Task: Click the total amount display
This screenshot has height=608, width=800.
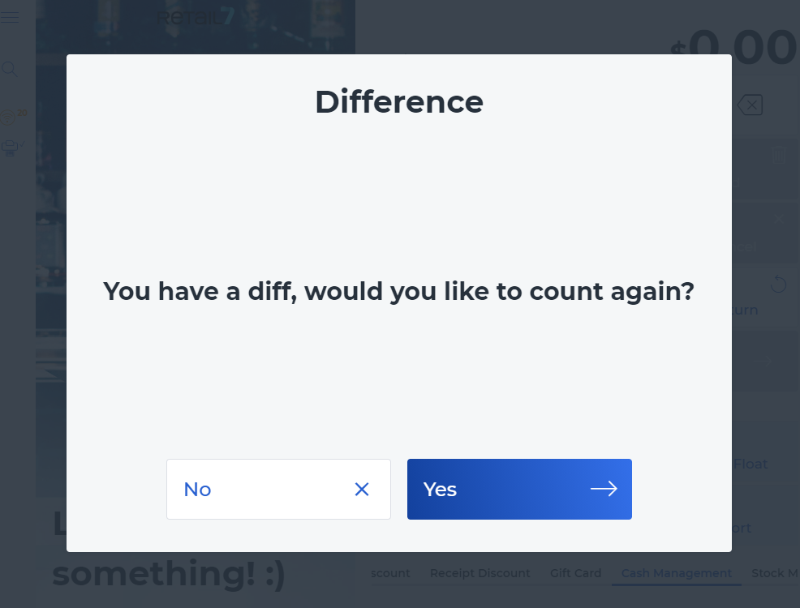Action: tap(733, 47)
